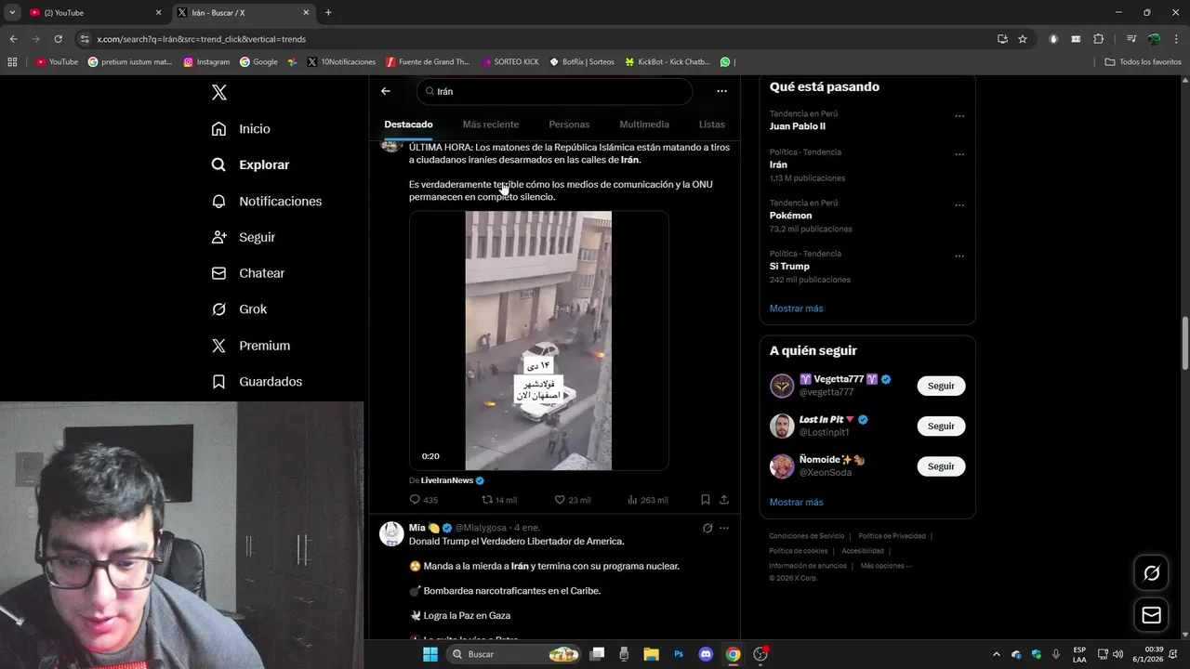Screen dimensions: 1190x669
Task: Open Chatear envelope in sidebar
Action: pyautogui.click(x=247, y=273)
